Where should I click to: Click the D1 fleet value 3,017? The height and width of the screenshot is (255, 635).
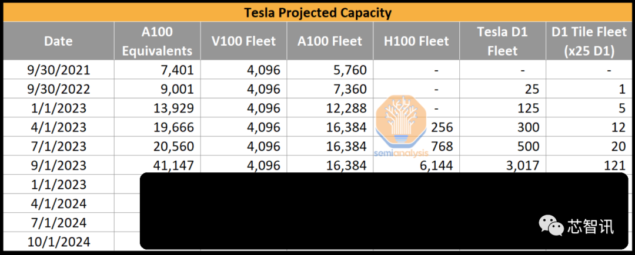coord(503,165)
